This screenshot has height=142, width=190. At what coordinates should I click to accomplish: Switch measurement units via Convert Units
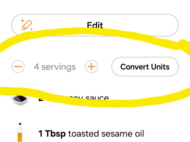[145, 67]
